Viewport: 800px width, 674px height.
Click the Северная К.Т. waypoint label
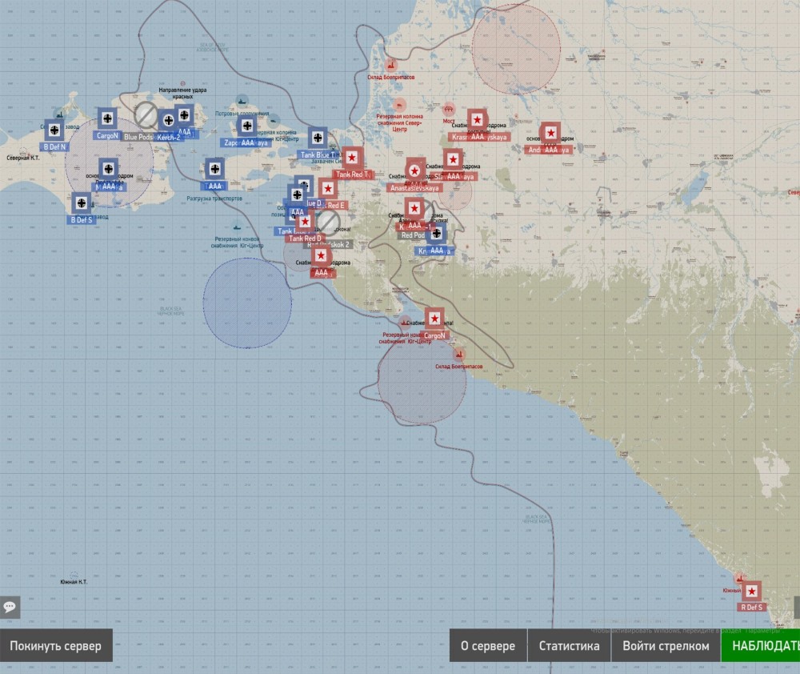[22, 158]
